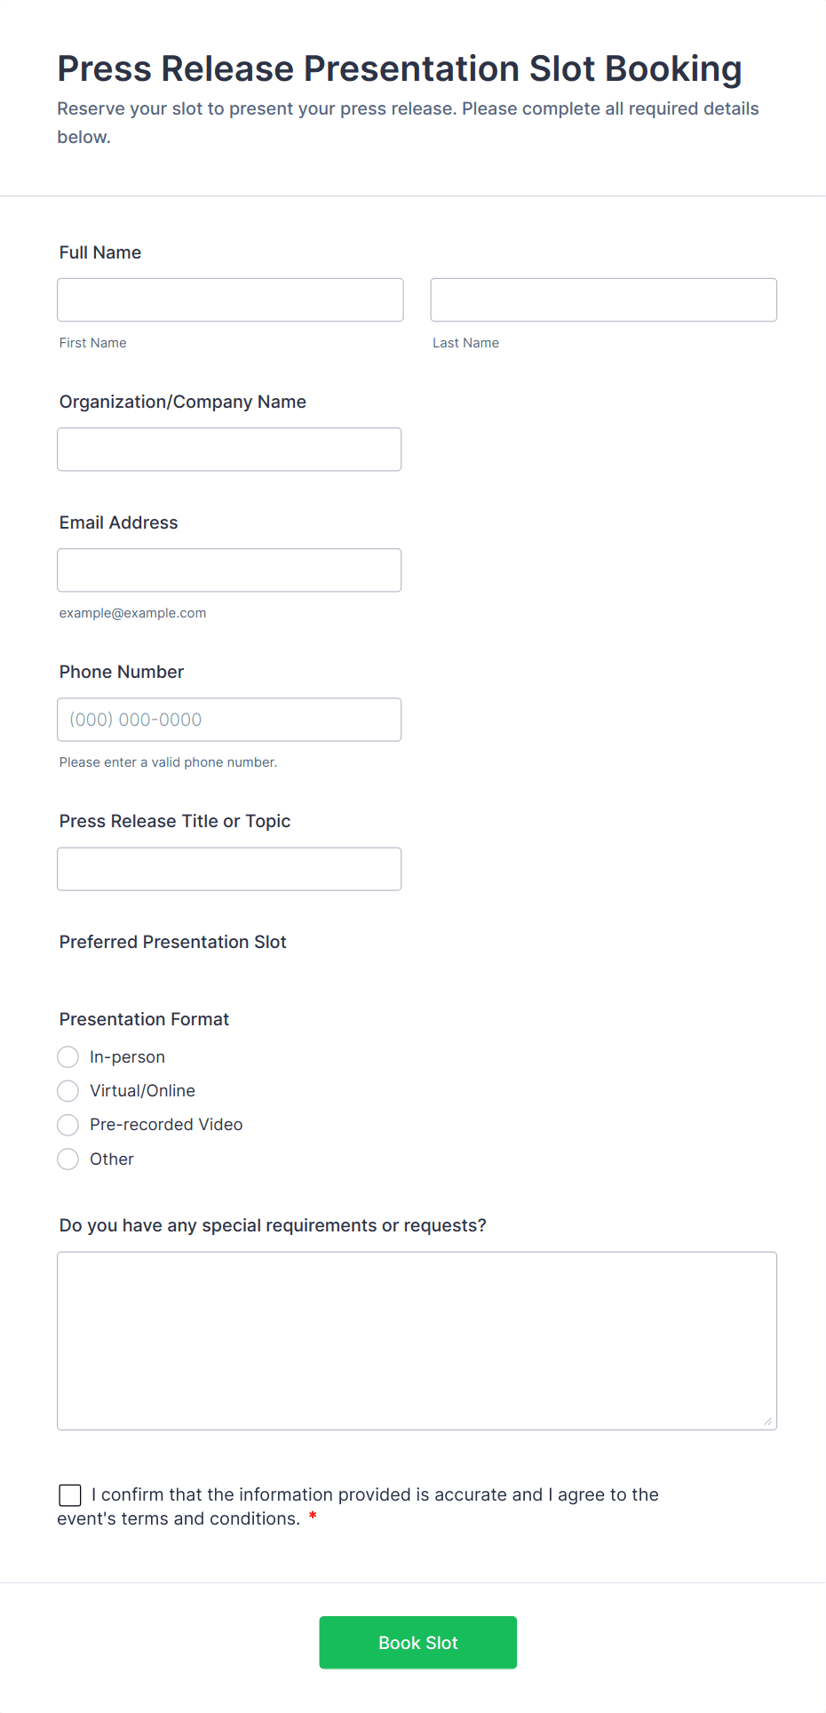Check the terms confirmation checkbox
826x1713 pixels.
click(70, 1495)
